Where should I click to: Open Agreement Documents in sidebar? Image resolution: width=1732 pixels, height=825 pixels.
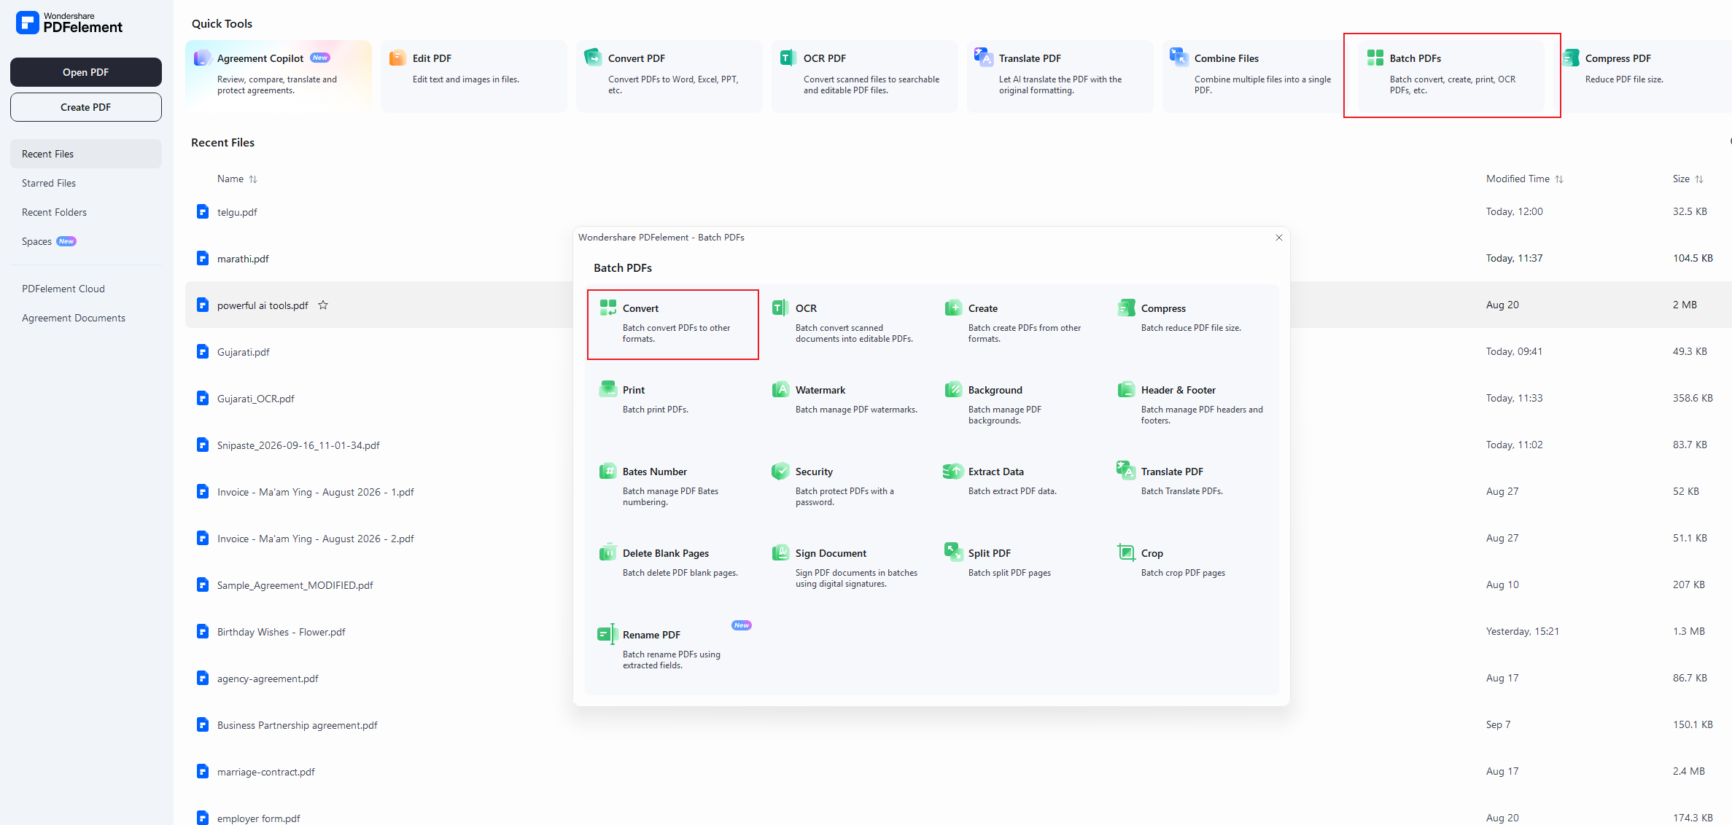pyautogui.click(x=86, y=318)
